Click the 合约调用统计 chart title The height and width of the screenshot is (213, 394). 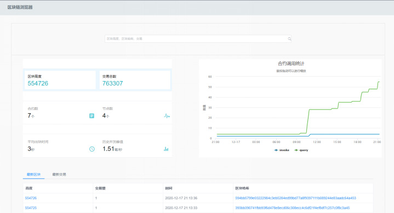point(291,64)
